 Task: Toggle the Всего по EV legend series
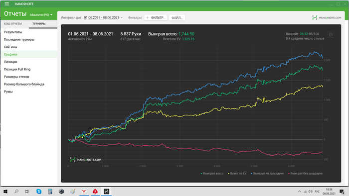pos(237,173)
